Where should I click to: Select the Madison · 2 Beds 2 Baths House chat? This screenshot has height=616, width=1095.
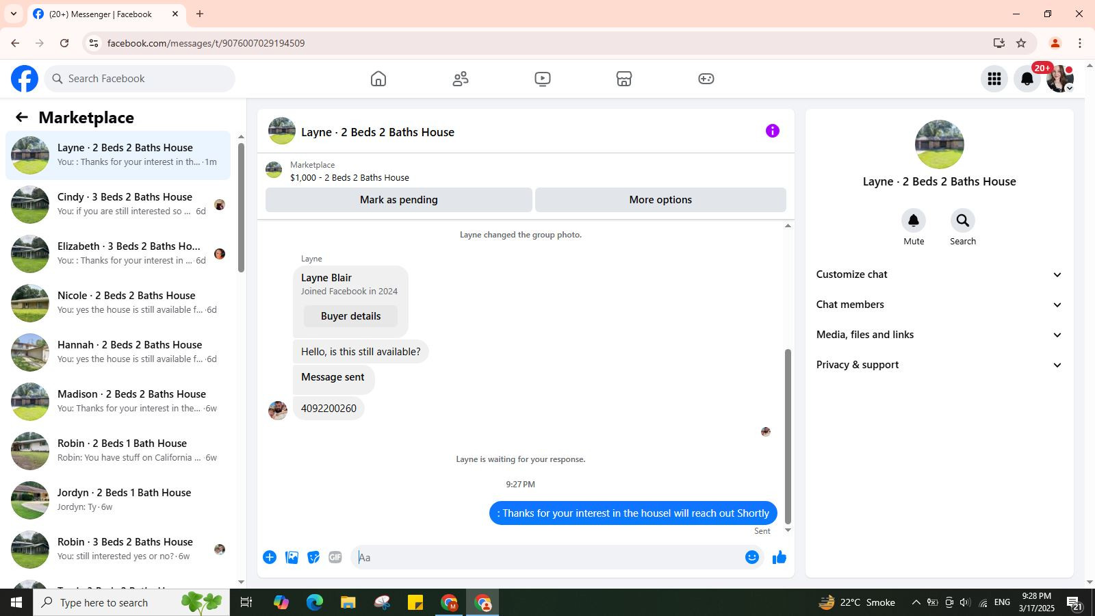click(x=118, y=402)
